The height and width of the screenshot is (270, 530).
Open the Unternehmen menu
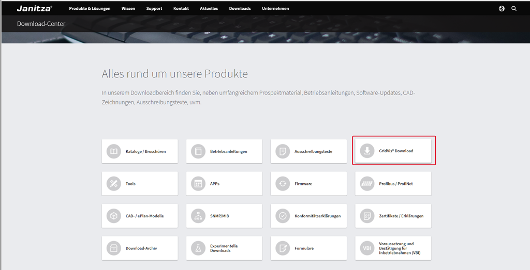tap(275, 8)
